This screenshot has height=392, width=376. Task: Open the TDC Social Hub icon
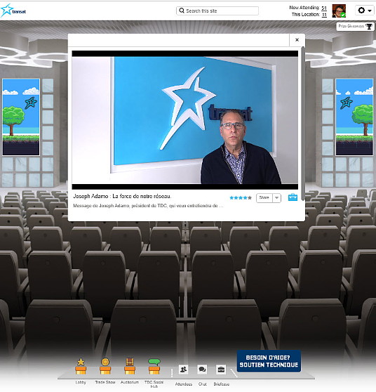(x=154, y=366)
